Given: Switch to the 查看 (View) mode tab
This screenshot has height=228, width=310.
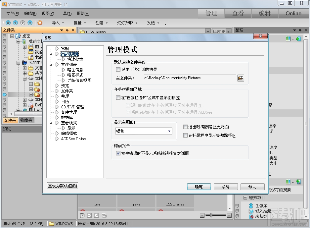Looking at the screenshot, I should coord(238,13).
